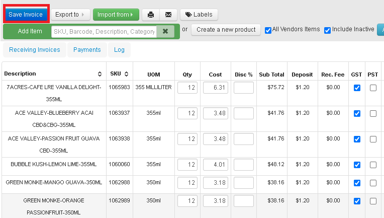Viewport: 384px width, 218px height.
Task: Edit Disc % for 7ACRES Vanilla Delight
Action: click(x=244, y=88)
